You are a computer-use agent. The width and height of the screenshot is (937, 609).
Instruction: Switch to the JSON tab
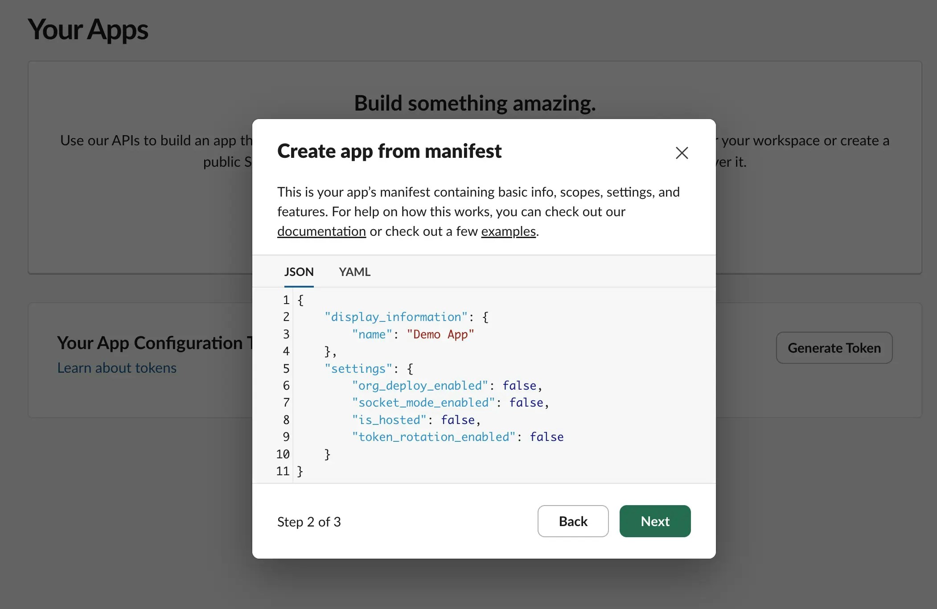299,272
